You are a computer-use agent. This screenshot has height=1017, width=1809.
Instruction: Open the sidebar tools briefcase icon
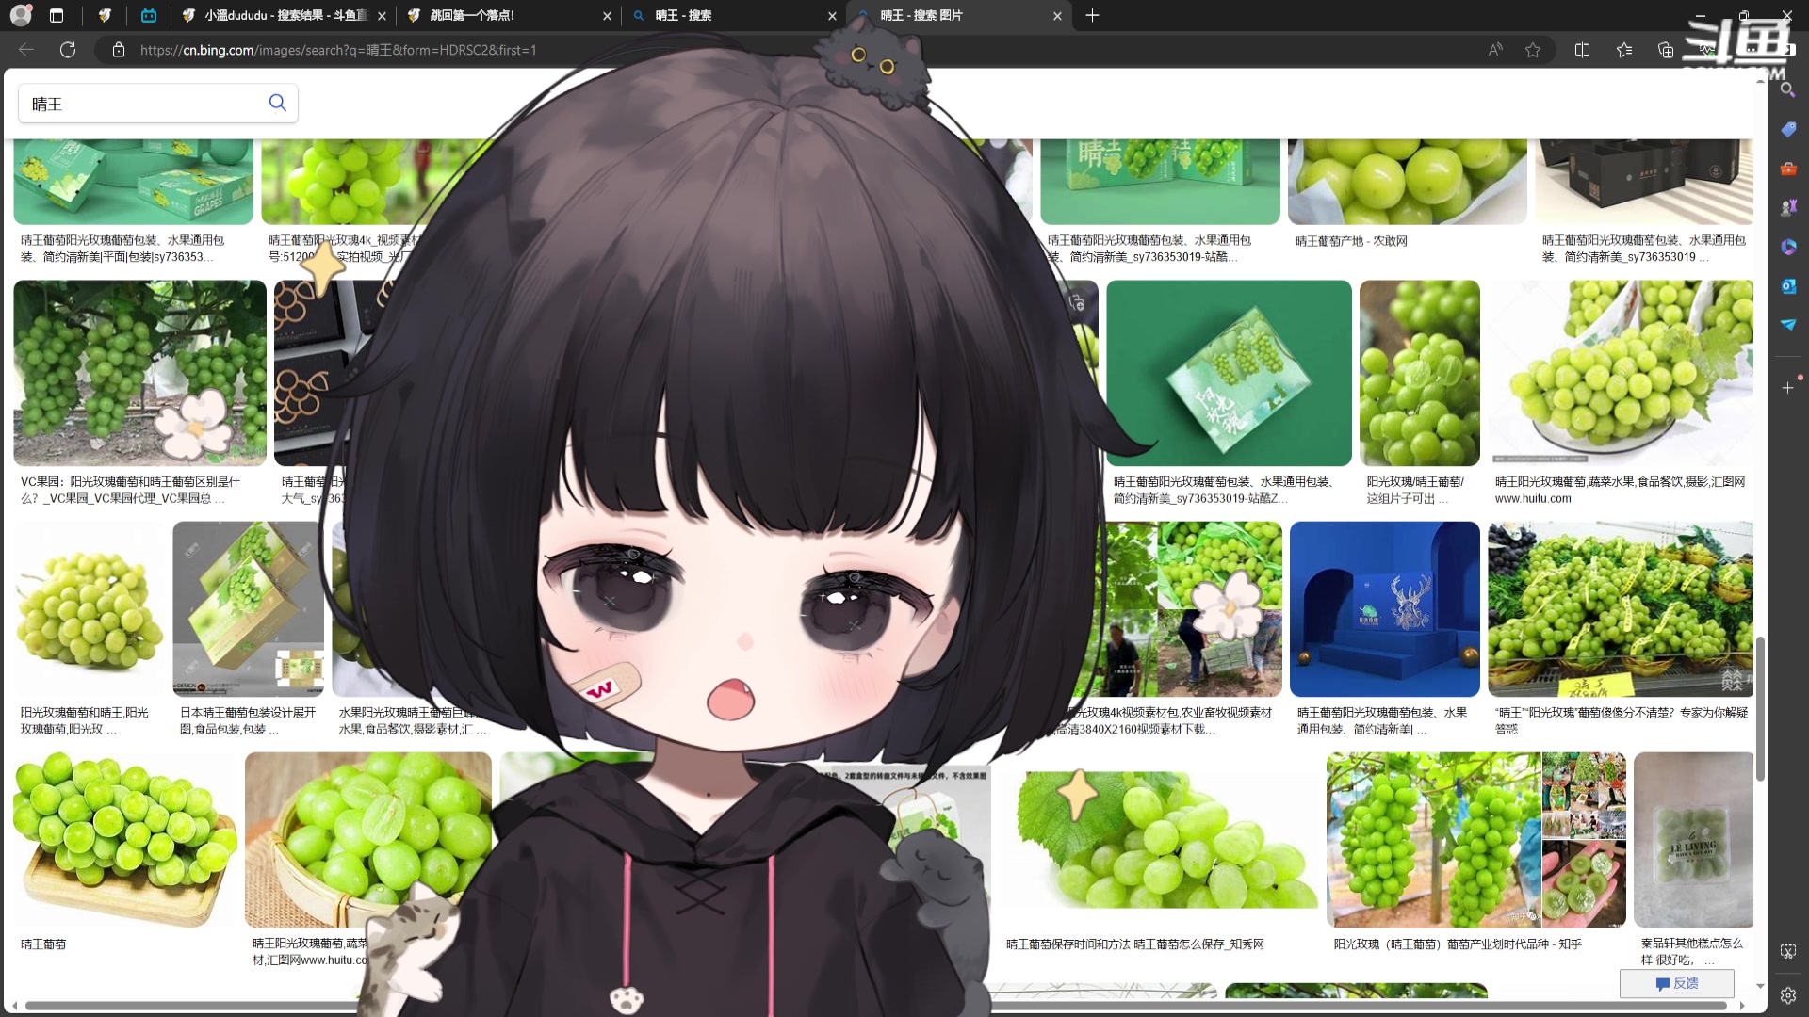click(x=1788, y=169)
